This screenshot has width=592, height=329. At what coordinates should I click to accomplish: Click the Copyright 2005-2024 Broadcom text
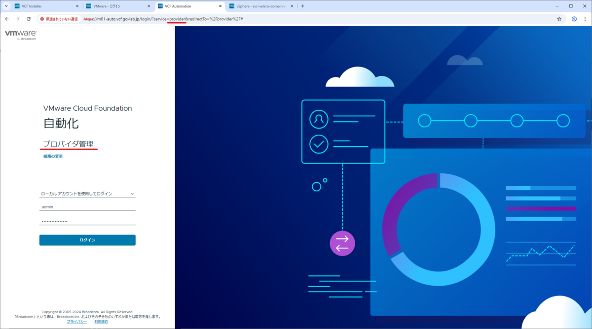[87, 312]
